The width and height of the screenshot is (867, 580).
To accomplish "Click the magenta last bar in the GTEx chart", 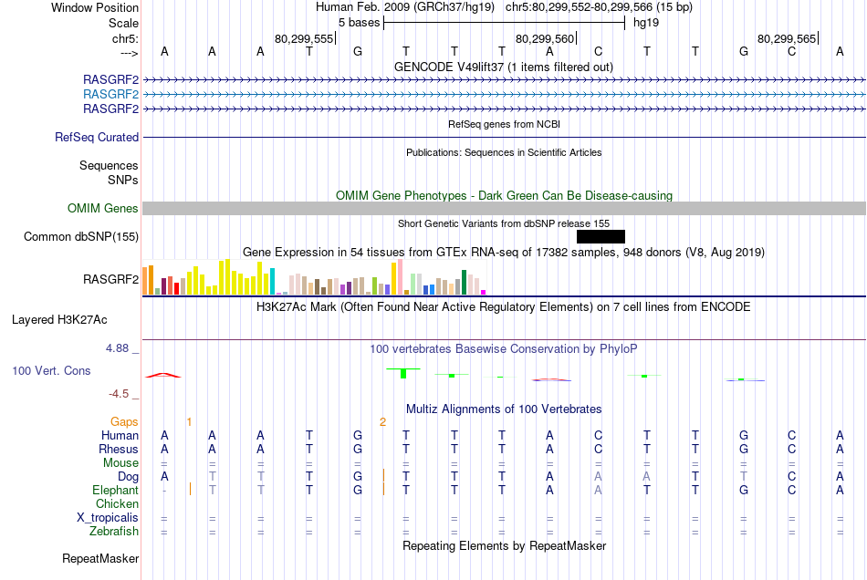I will pyautogui.click(x=483, y=292).
